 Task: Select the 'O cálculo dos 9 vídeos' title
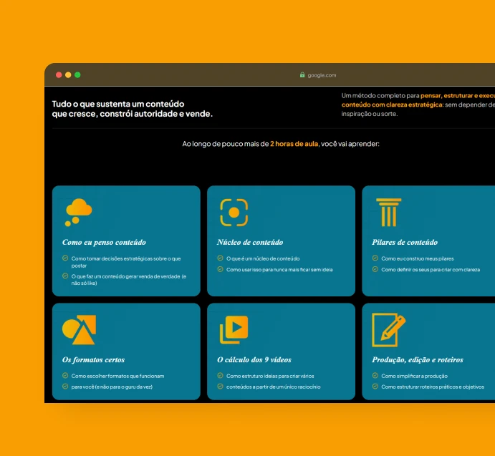tap(254, 360)
